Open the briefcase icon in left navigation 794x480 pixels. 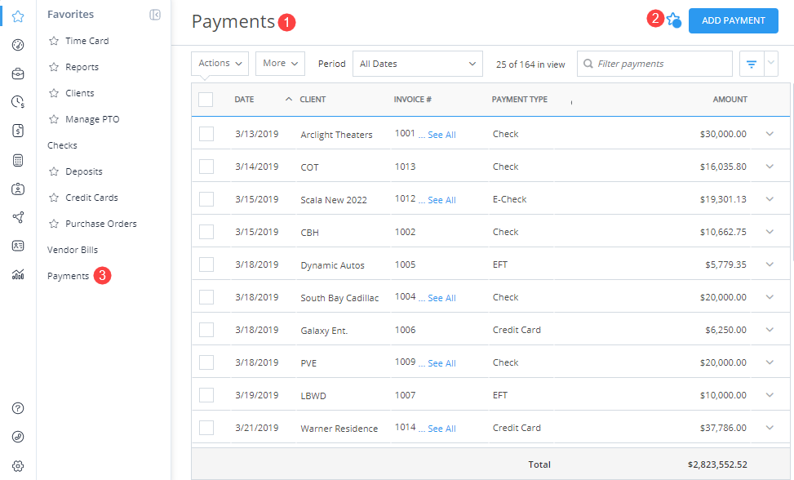click(x=17, y=73)
